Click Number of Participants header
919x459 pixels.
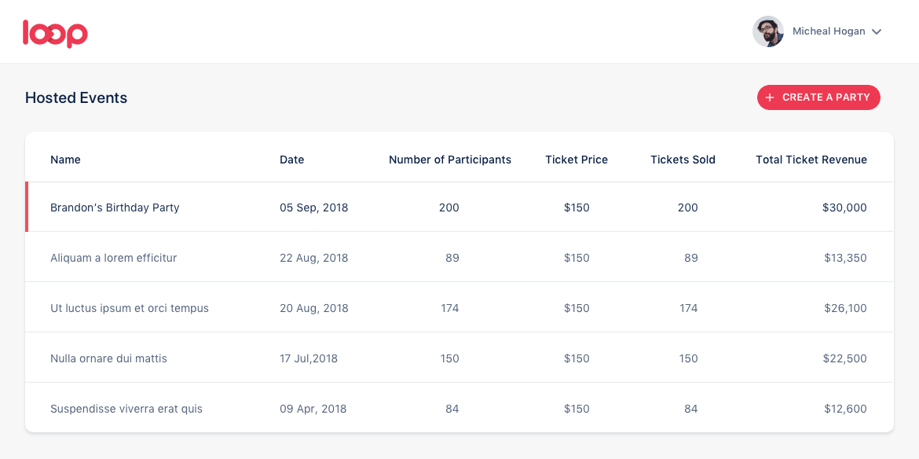(x=450, y=160)
